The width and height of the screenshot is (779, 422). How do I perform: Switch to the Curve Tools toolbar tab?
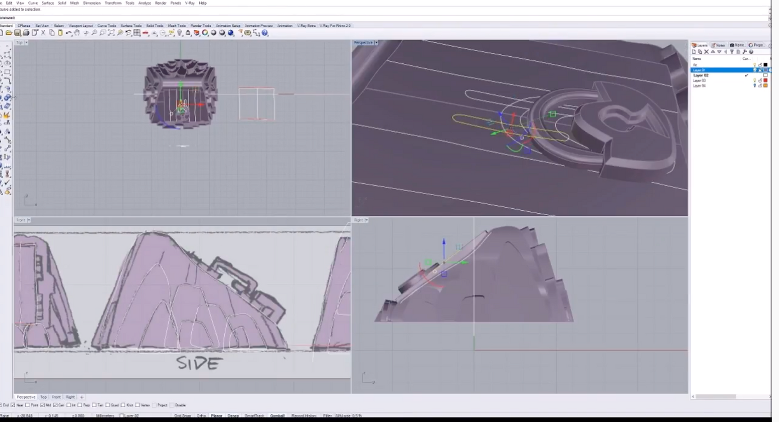pyautogui.click(x=107, y=26)
